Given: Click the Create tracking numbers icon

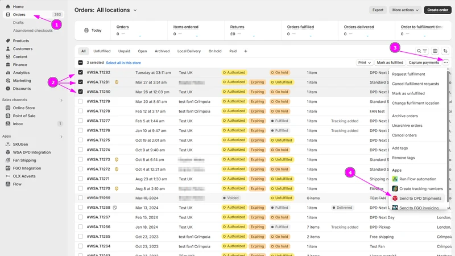Looking at the screenshot, I should (x=395, y=189).
